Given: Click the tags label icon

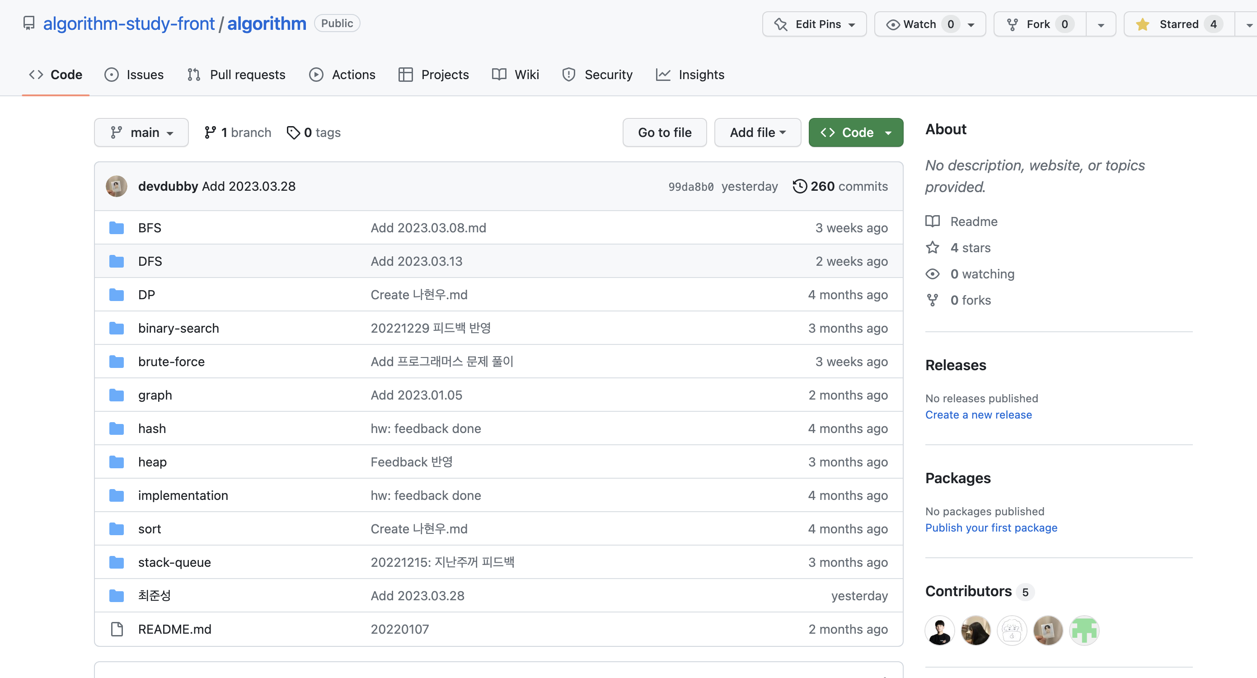Looking at the screenshot, I should pos(293,132).
